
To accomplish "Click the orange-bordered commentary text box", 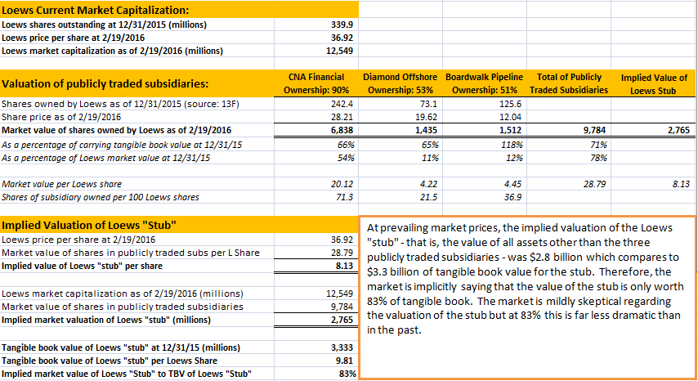I will pos(526,298).
